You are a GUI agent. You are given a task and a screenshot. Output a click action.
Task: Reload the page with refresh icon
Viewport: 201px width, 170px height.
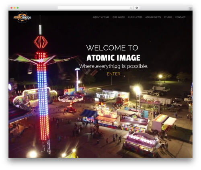click(131, 8)
